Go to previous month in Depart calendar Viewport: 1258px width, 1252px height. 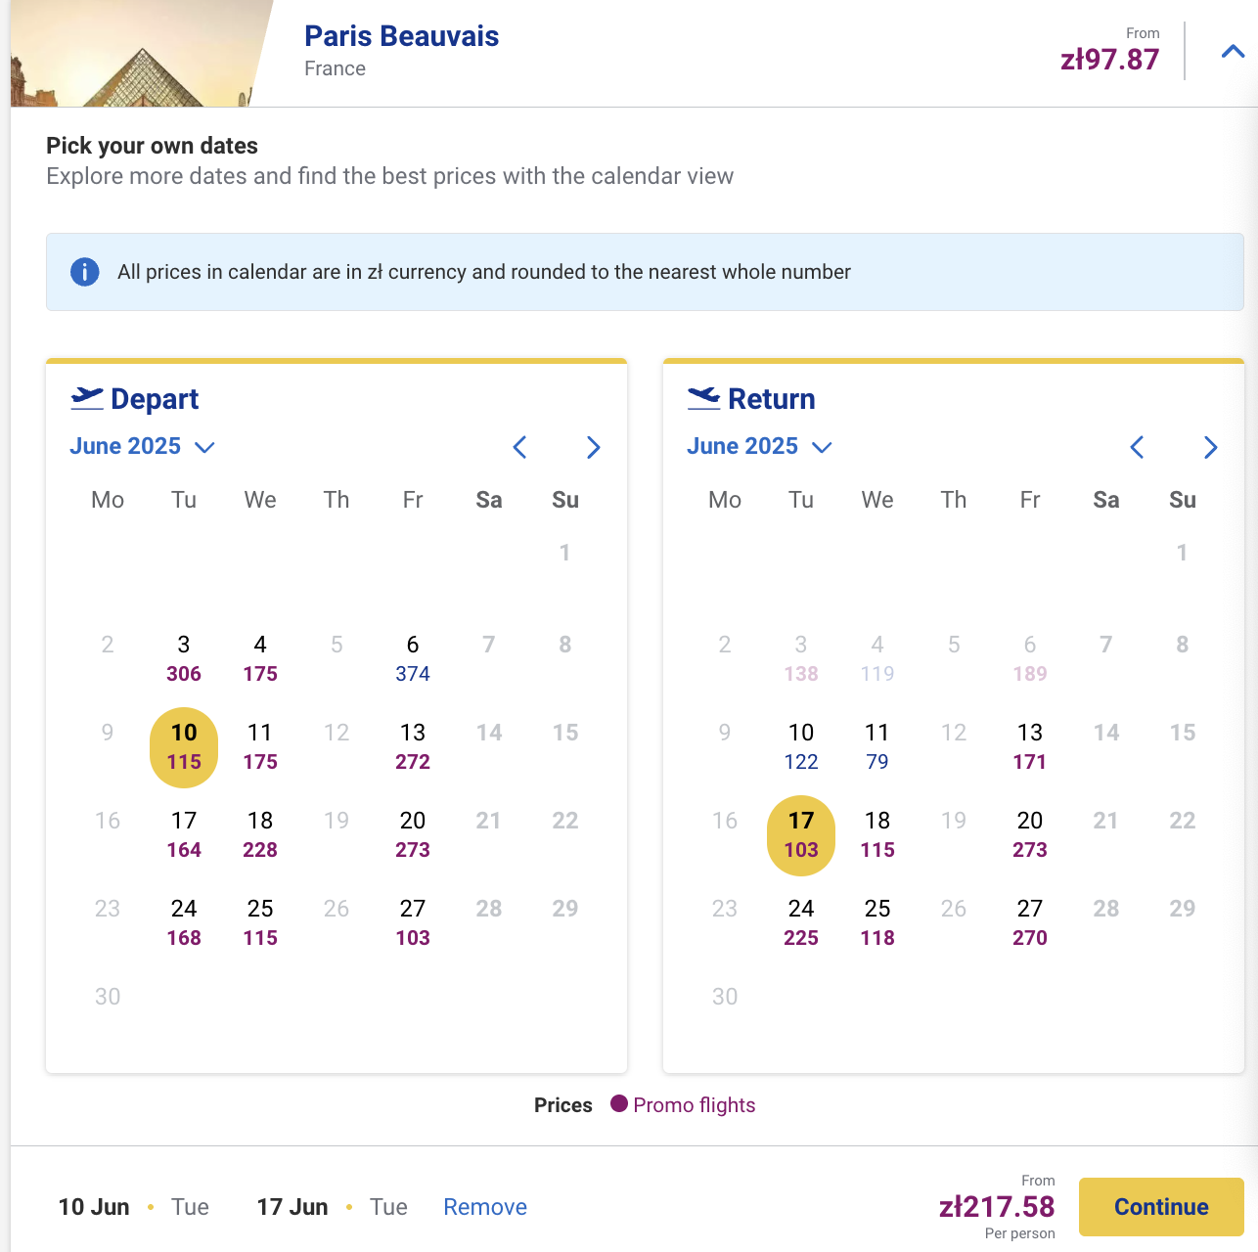[519, 447]
